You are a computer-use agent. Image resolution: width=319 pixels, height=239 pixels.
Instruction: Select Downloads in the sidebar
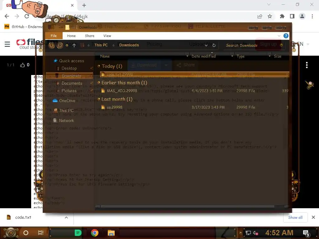(x=69, y=76)
